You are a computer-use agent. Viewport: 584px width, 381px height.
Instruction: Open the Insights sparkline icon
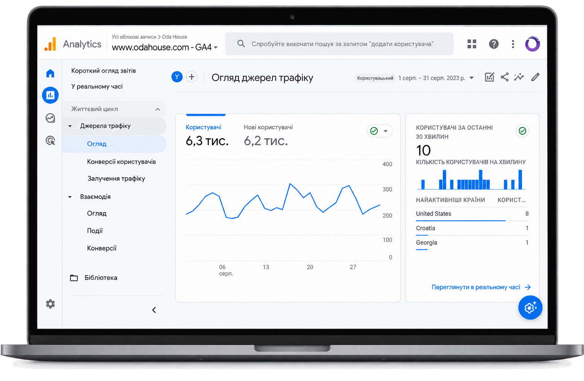tap(519, 77)
